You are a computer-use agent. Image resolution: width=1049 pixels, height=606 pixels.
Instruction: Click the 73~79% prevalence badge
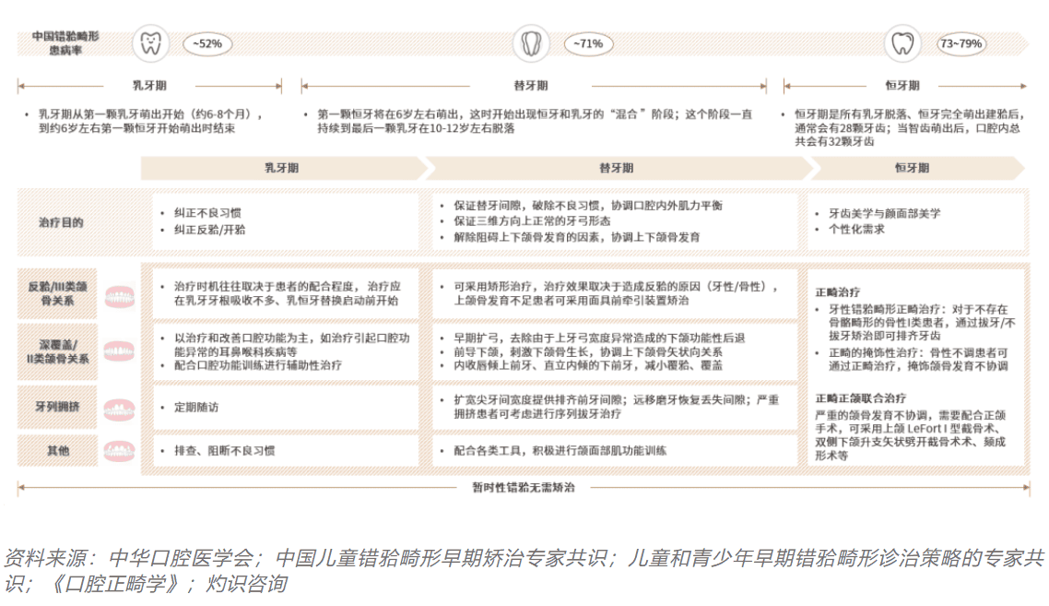pos(961,43)
